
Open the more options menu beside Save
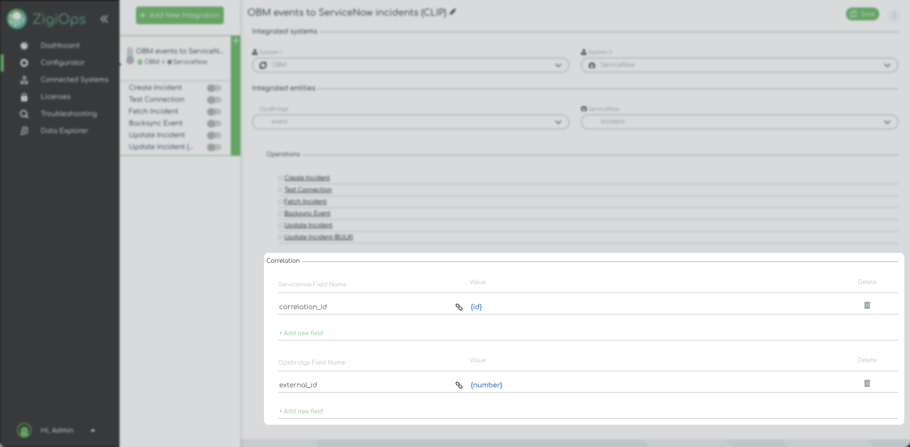tap(893, 15)
